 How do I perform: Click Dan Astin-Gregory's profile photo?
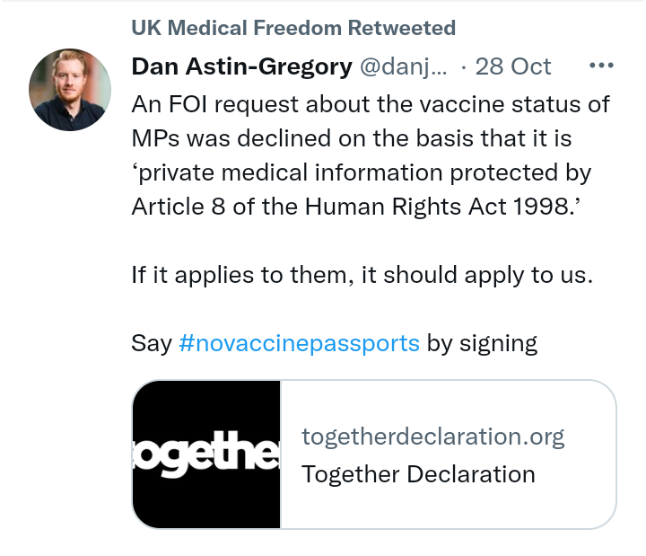click(x=70, y=89)
